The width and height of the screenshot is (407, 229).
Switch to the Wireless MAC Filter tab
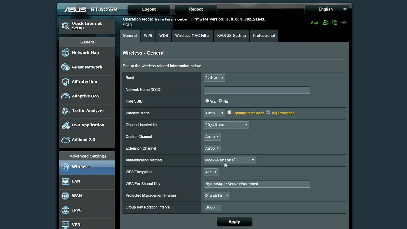click(193, 36)
